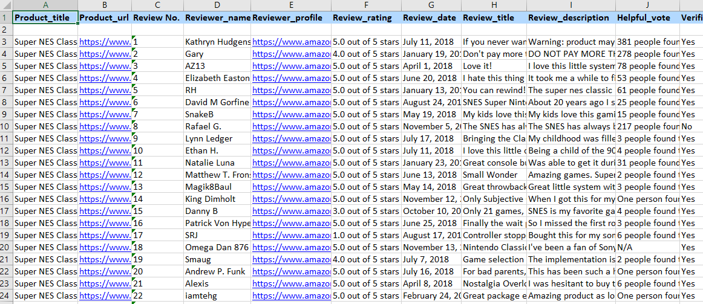Viewport: 703px width, 304px height.
Task: Select the 381 people found helpful cell
Action: pos(647,42)
